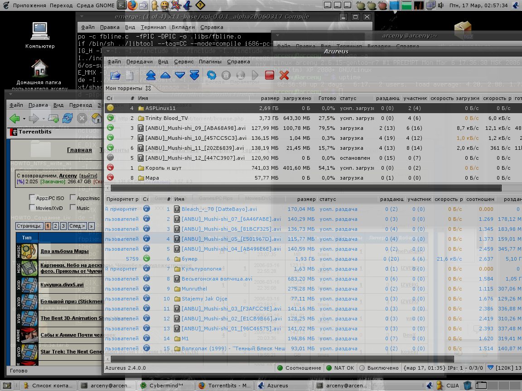The height and width of the screenshot is (391, 522).
Task: Click the yellow diamond question icon in panel
Action: pyautogui.click(x=200, y=5)
